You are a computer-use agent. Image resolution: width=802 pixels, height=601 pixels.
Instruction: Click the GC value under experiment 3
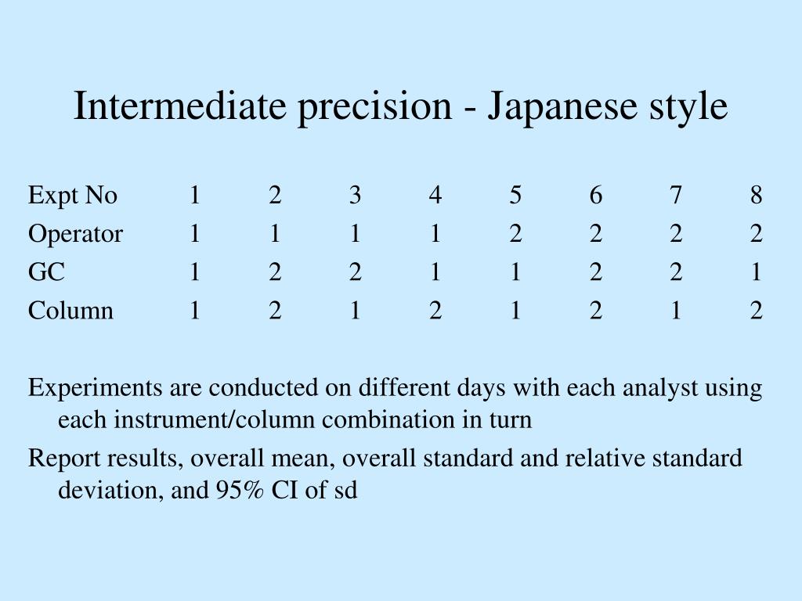point(355,272)
